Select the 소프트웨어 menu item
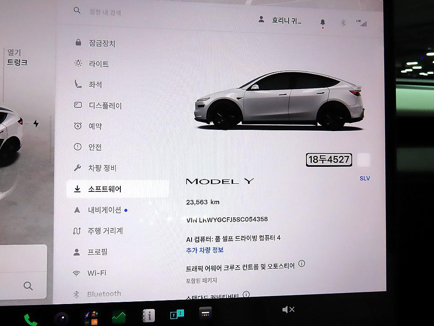 (118, 189)
